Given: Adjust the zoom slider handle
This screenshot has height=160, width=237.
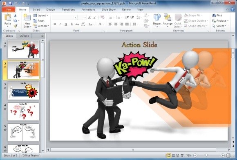Looking at the screenshot, I should click(207, 156).
